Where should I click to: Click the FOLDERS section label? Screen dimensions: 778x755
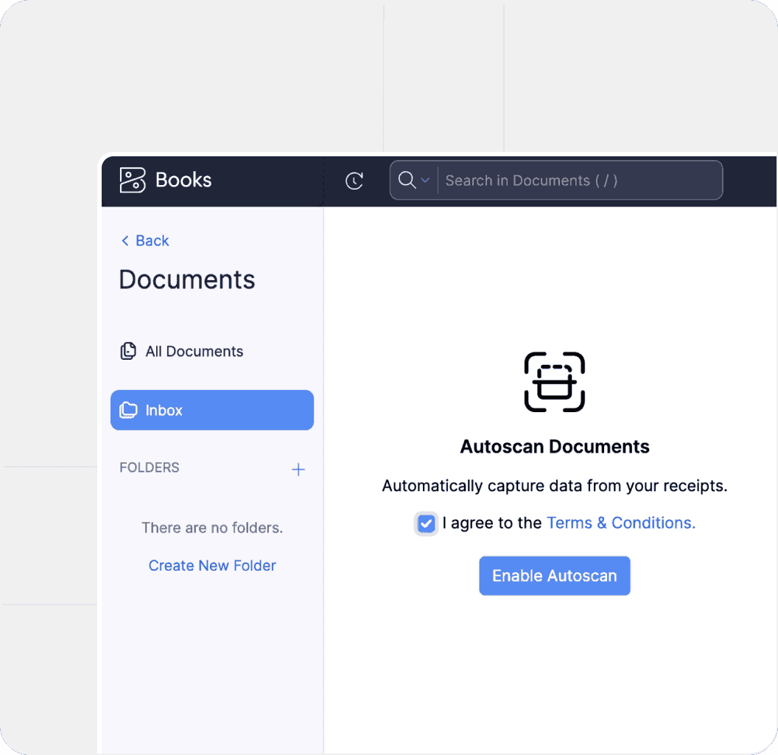[150, 467]
